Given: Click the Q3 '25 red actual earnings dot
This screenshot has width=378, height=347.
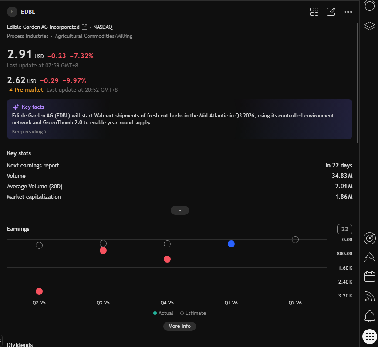Looking at the screenshot, I should (103, 250).
